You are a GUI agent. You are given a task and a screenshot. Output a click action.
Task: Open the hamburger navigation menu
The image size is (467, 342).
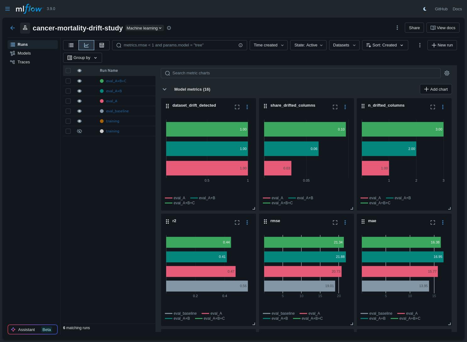point(8,9)
